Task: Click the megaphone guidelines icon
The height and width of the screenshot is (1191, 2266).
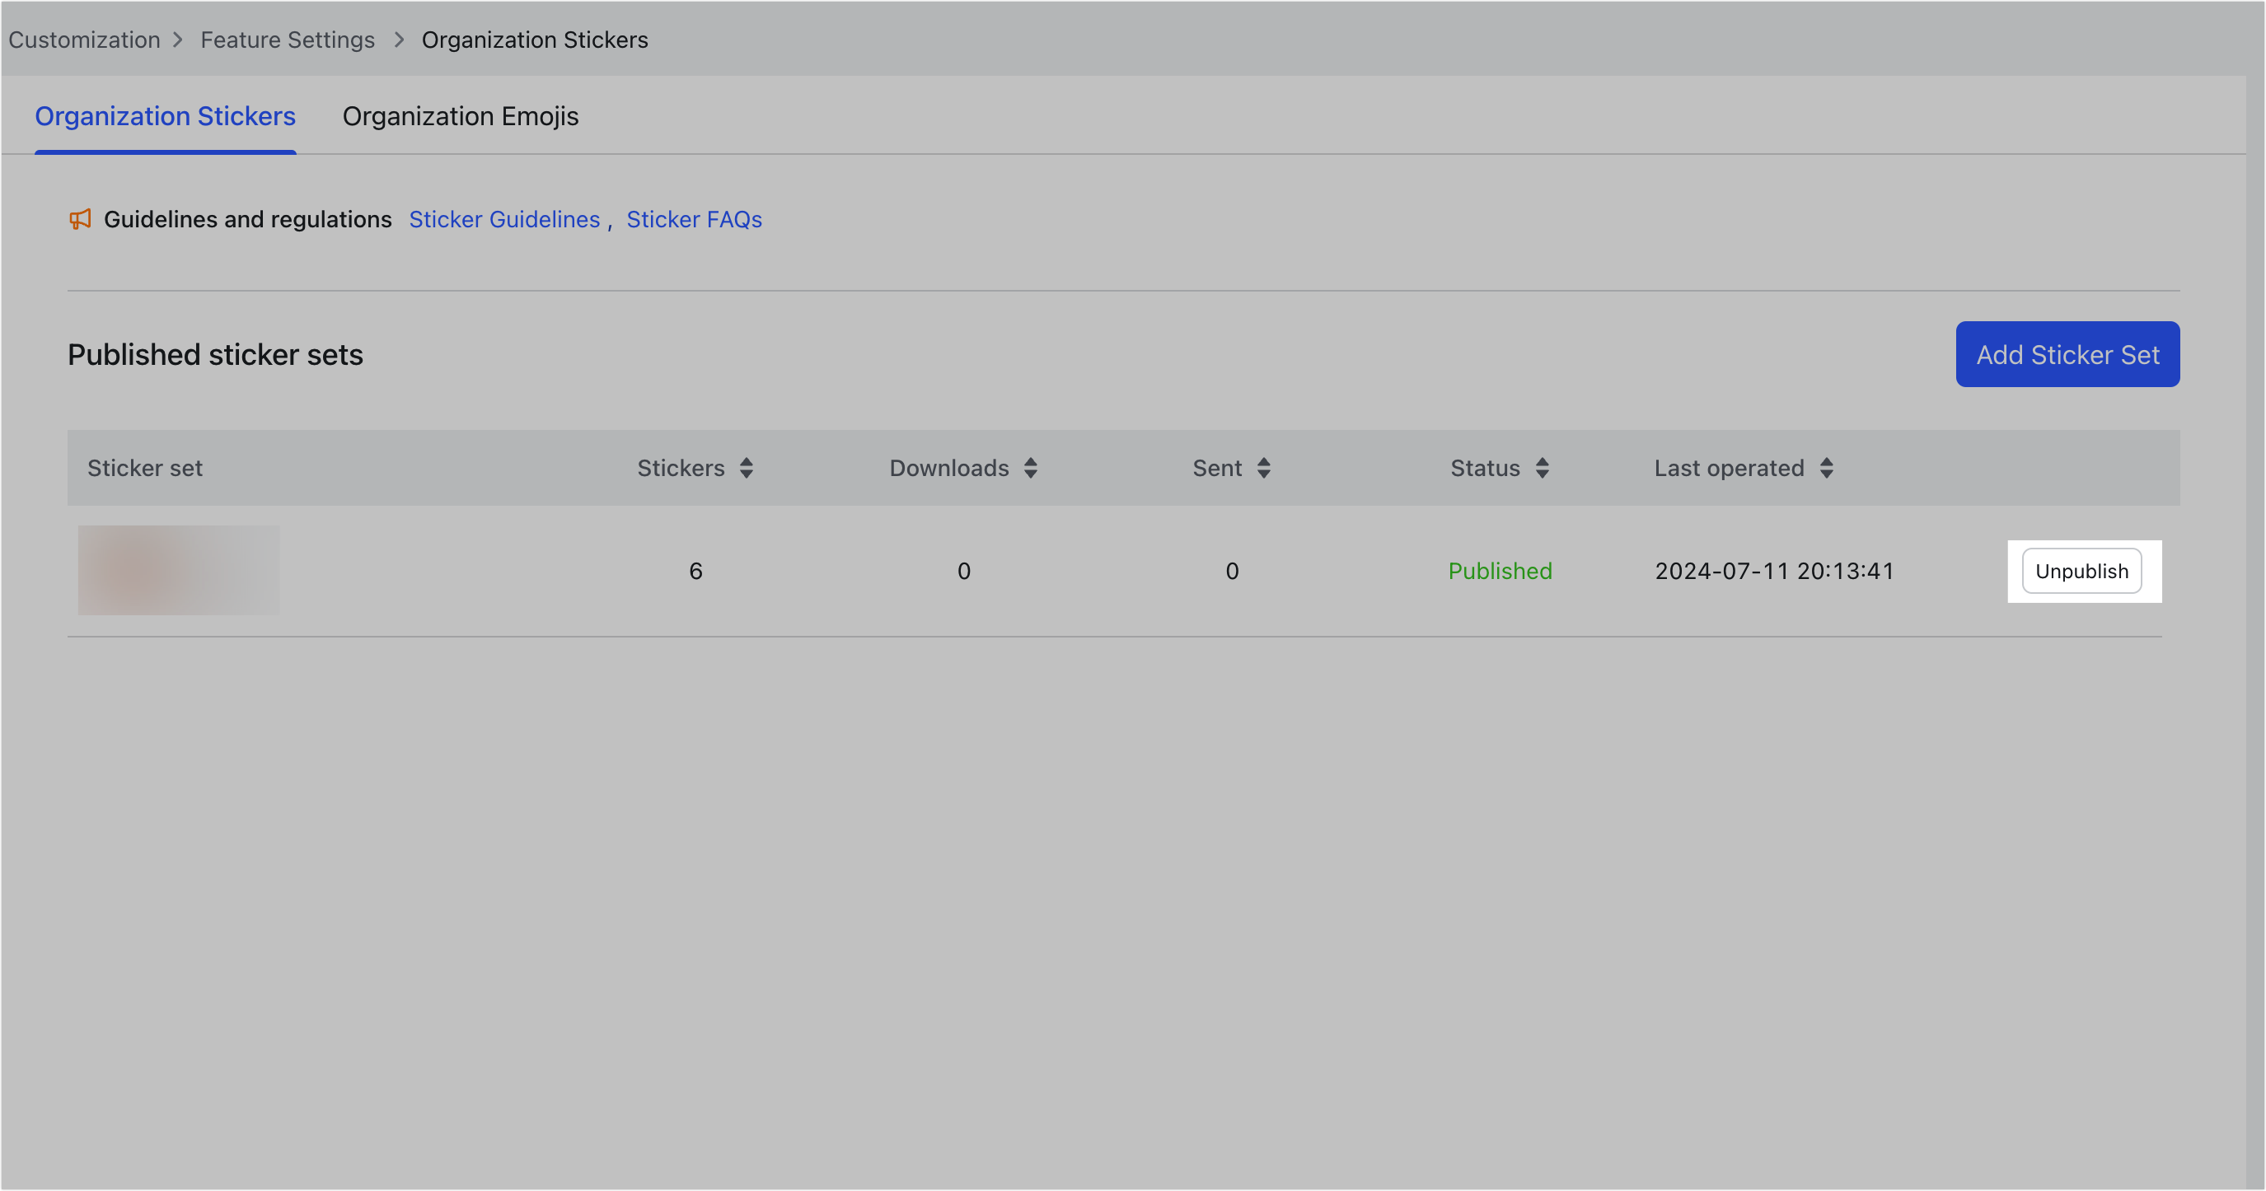Action: coord(80,219)
